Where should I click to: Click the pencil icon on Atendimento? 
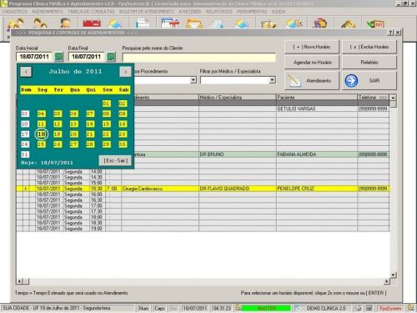point(294,81)
